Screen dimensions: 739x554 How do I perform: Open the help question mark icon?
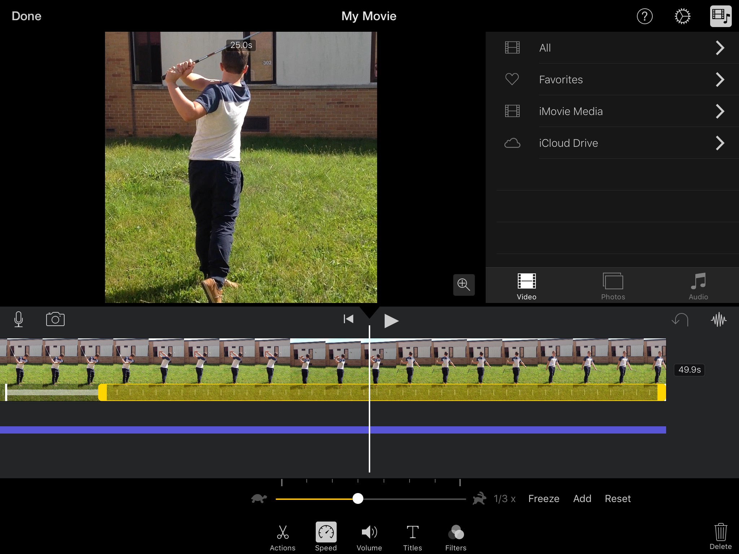644,17
